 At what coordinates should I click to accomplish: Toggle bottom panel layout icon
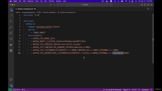[145, 5]
